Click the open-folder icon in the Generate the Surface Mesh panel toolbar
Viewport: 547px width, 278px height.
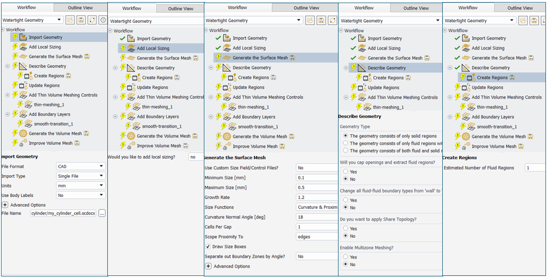point(310,20)
